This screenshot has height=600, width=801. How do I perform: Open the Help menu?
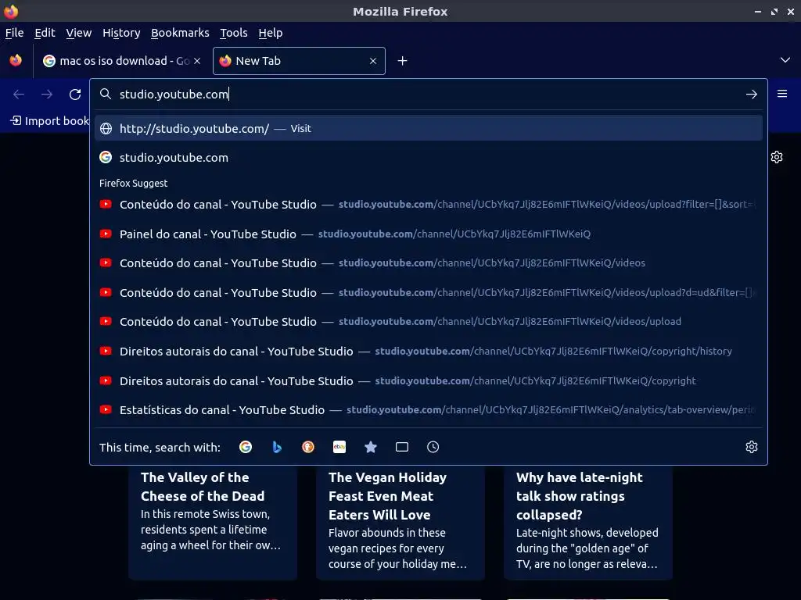[270, 33]
